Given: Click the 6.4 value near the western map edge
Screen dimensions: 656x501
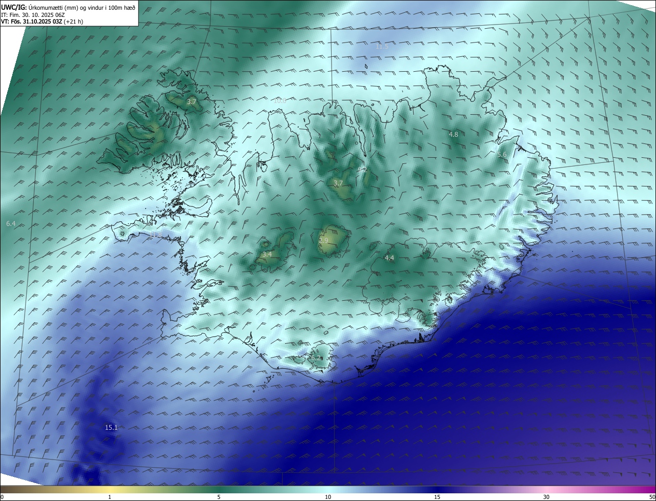Looking at the screenshot, I should coord(11,224).
